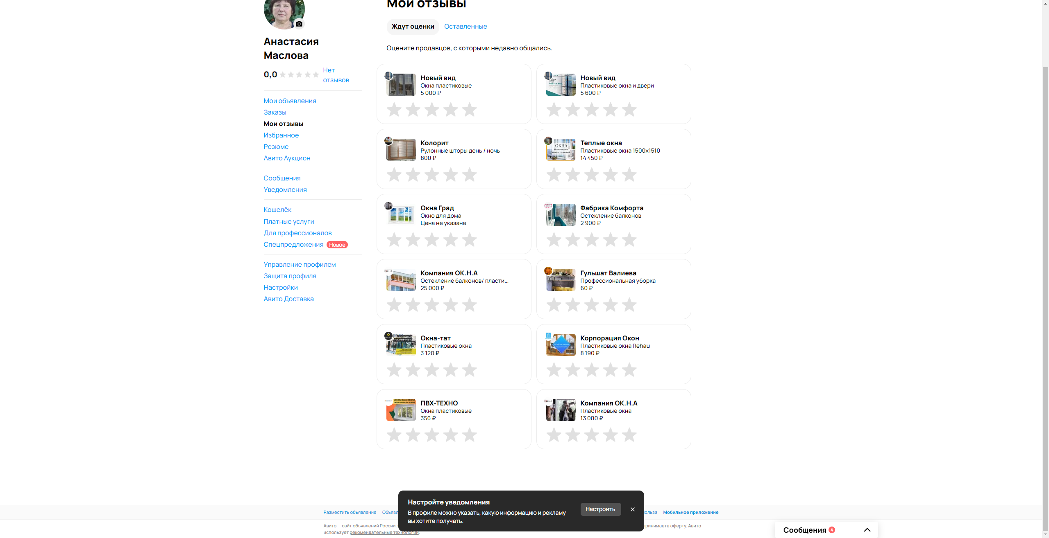
Task: Rate Колорит seller with five stars
Action: [469, 175]
